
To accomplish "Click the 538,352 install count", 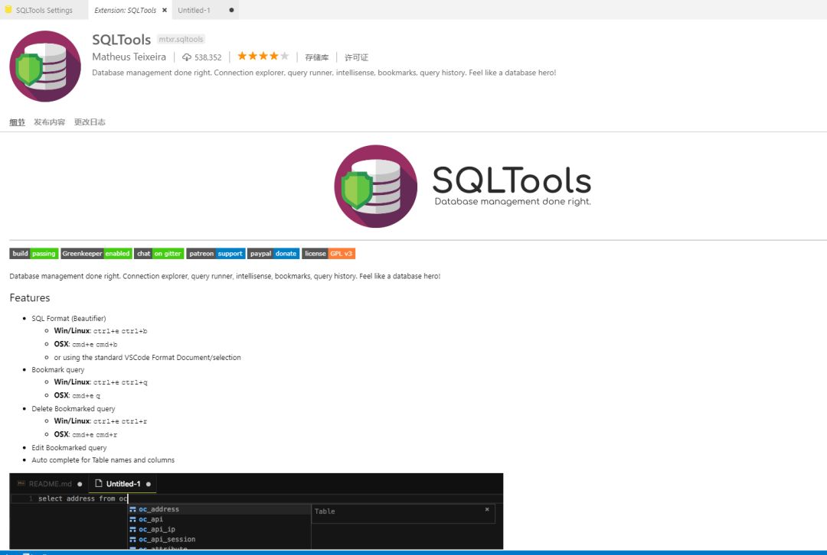I will 208,57.
